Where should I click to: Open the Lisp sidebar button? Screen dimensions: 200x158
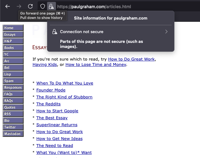click(13, 74)
